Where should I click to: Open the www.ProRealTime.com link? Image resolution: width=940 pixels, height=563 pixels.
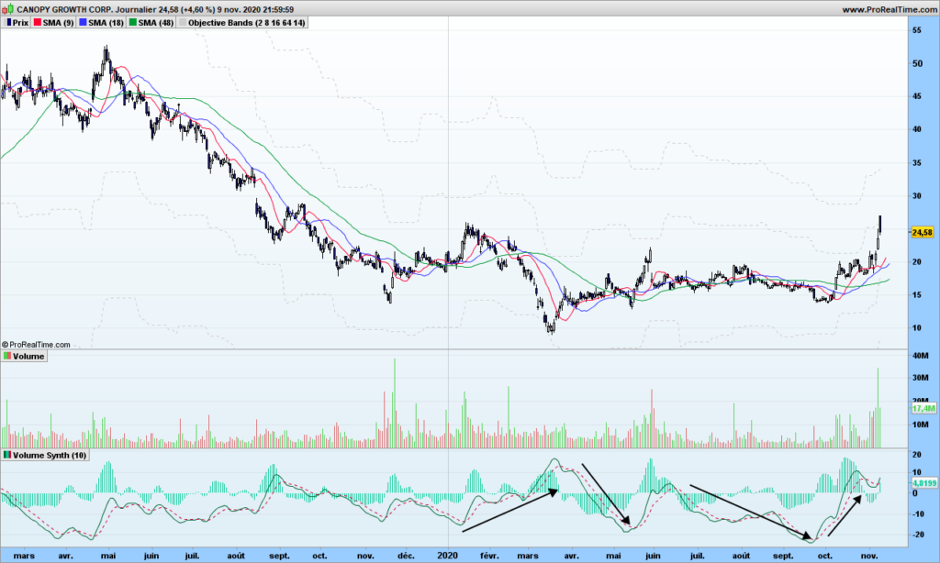(x=889, y=9)
